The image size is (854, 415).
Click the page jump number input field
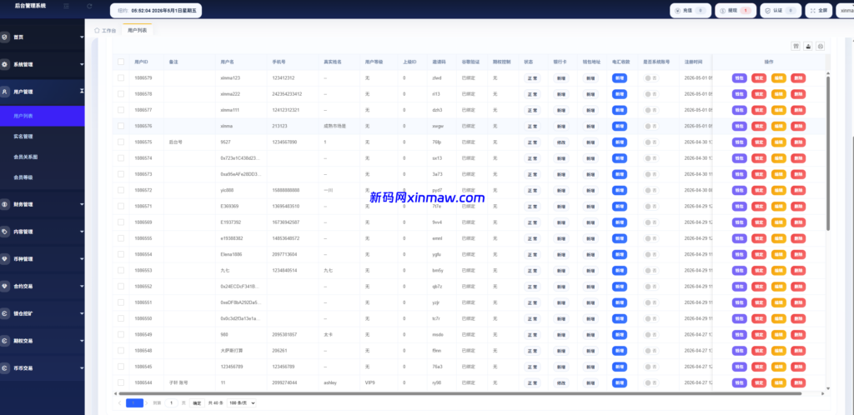(171, 403)
